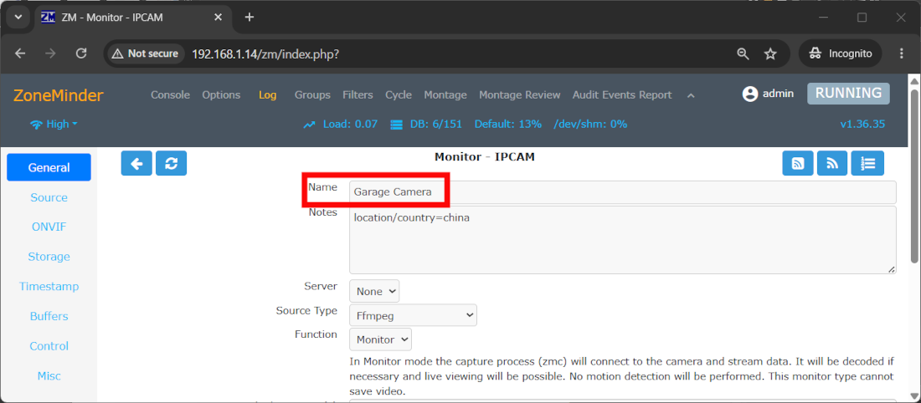Screen dimensions: 921x403
Task: Click the bookmark star icon
Action: pyautogui.click(x=770, y=54)
